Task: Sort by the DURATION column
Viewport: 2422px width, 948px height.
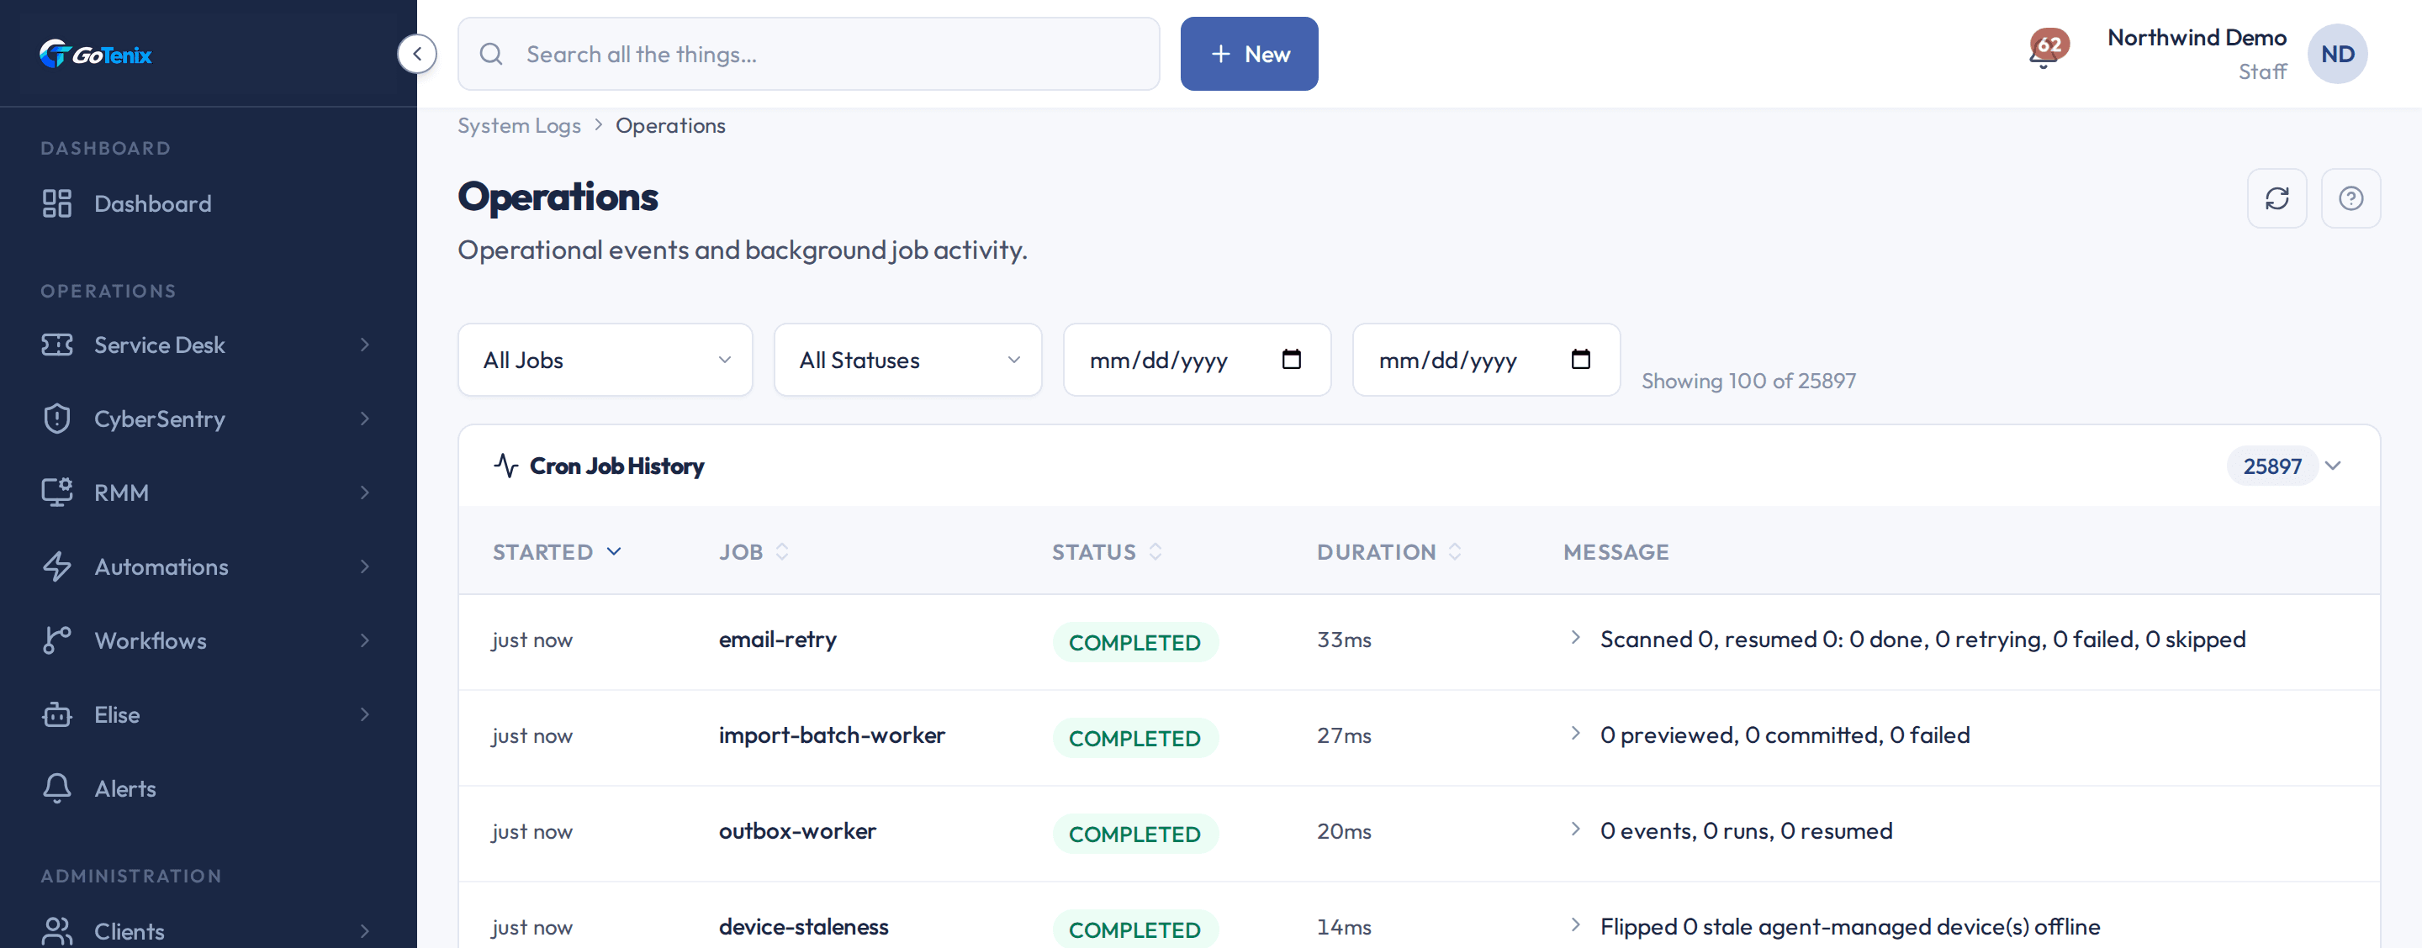Action: [1388, 551]
